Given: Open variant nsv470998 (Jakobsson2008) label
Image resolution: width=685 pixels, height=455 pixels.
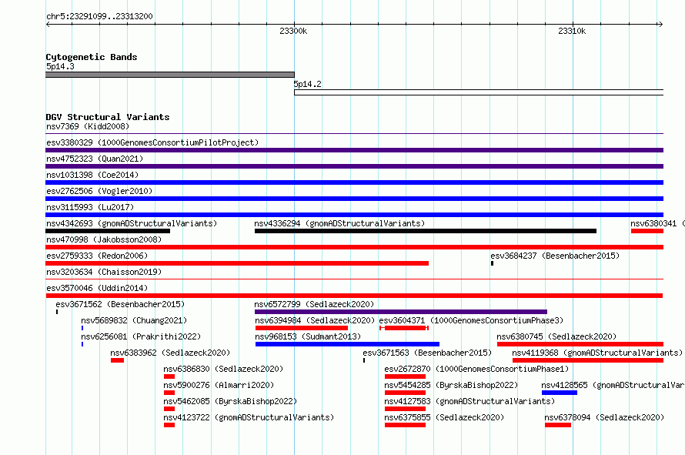Looking at the screenshot, I should tap(104, 240).
